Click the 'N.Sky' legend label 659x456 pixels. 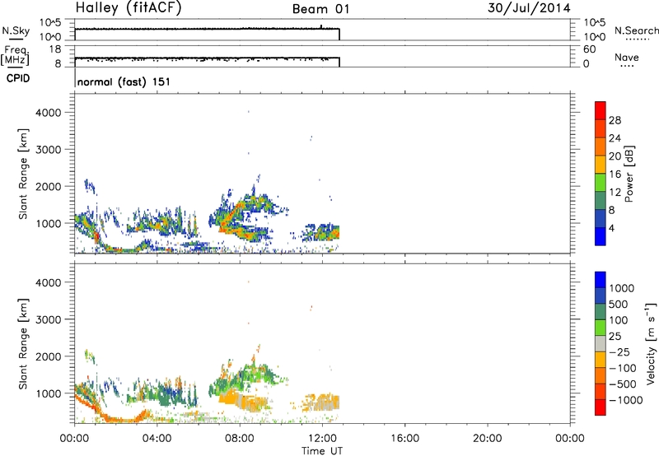[16, 30]
